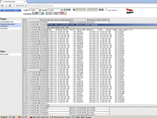
Task: Click the '26.15387' cell in the web table
Action: pos(98,113)
